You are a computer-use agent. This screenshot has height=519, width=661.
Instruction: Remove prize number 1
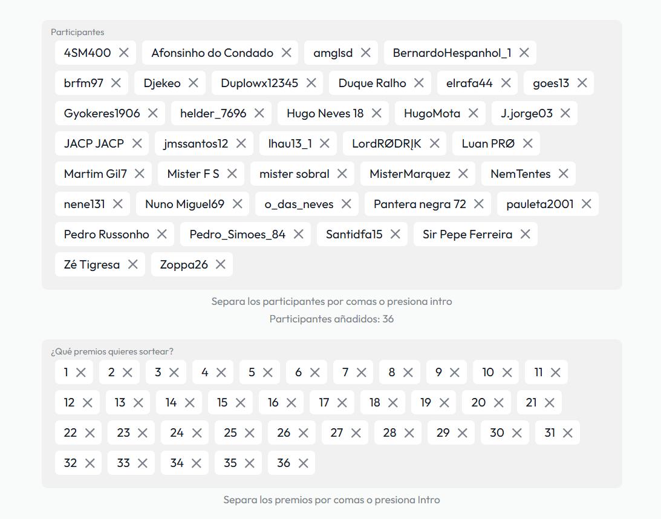click(80, 373)
